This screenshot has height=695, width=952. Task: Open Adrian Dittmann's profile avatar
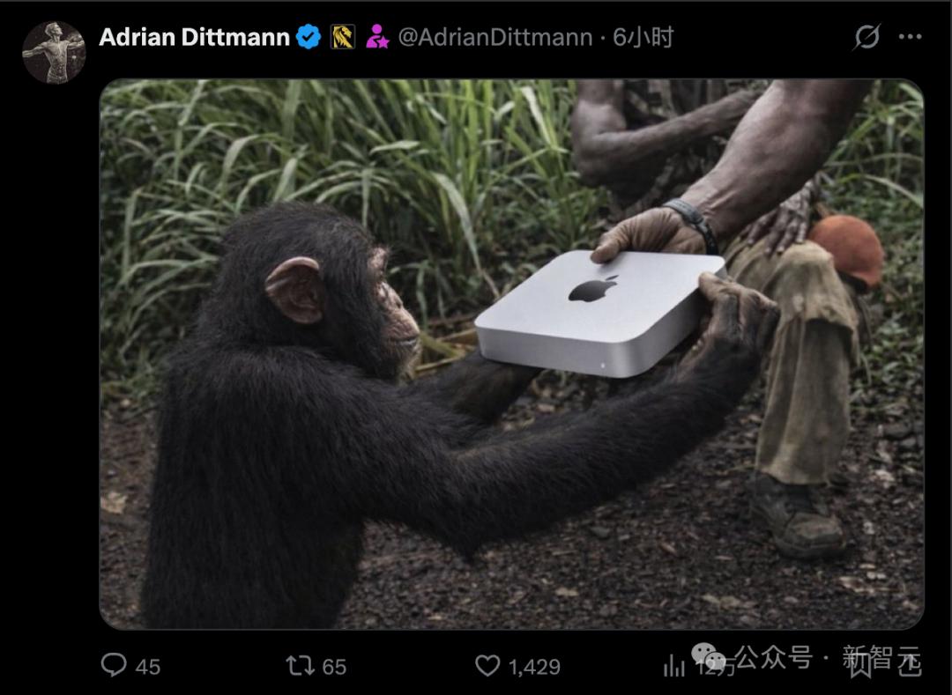[53, 52]
